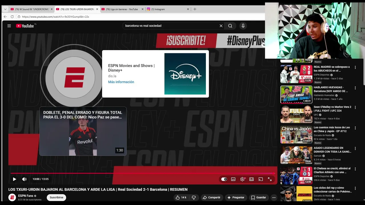Open the YouTube hamburger guide menu
Image resolution: width=365 pixels, height=205 pixels.
pyautogui.click(x=9, y=26)
